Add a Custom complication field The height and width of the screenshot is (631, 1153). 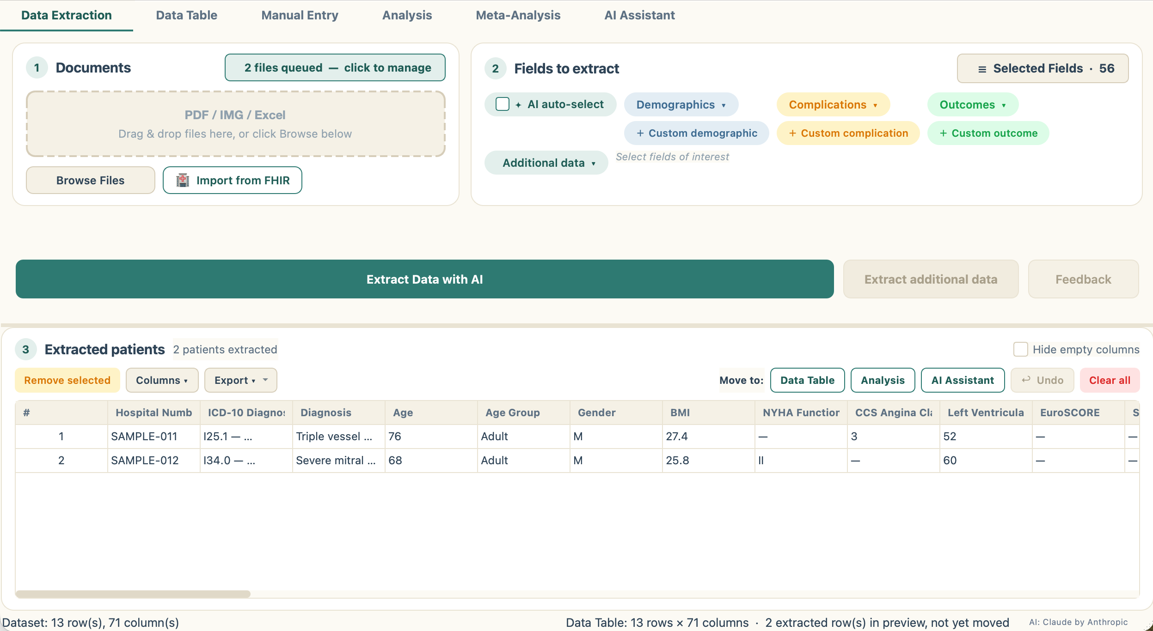pyautogui.click(x=848, y=133)
